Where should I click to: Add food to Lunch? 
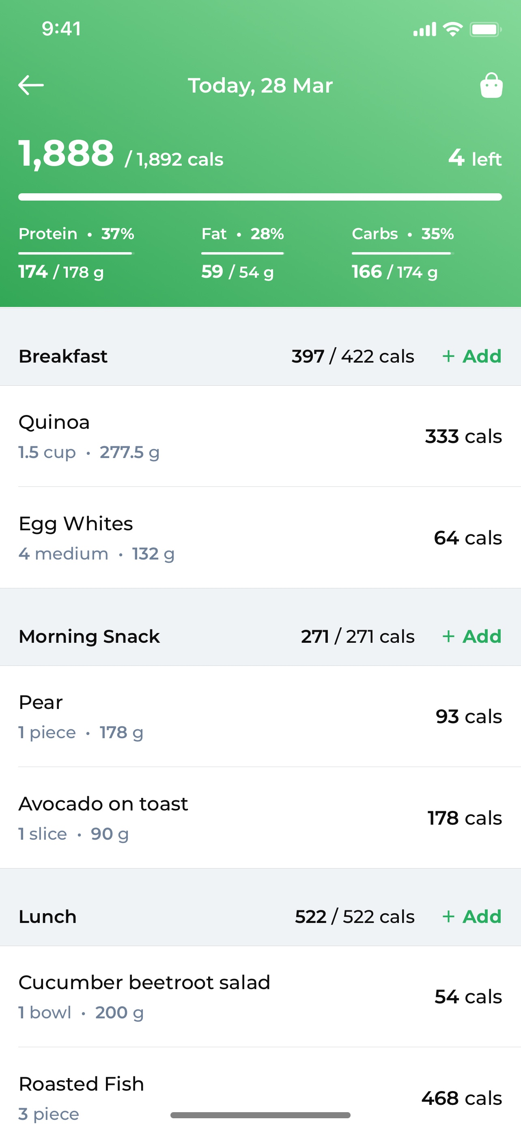click(471, 916)
